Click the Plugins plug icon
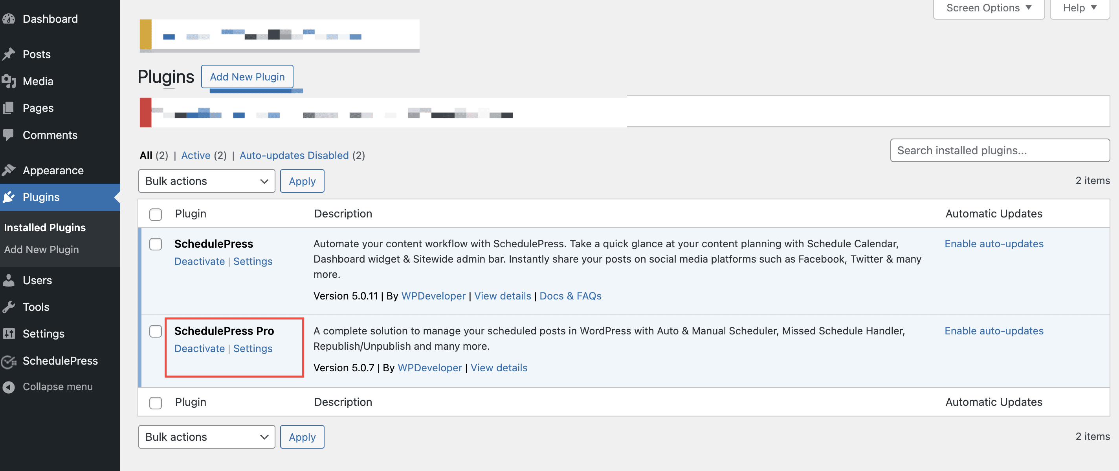 click(9, 197)
